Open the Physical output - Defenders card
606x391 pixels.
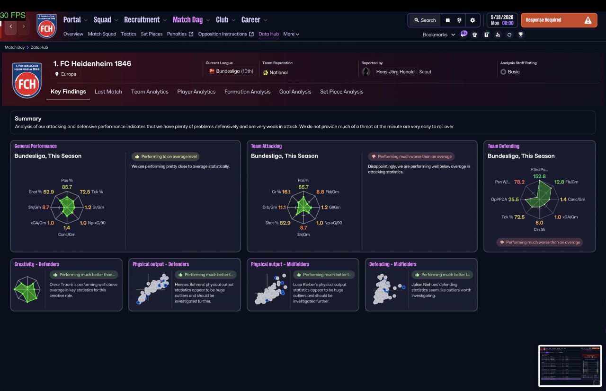[184, 285]
